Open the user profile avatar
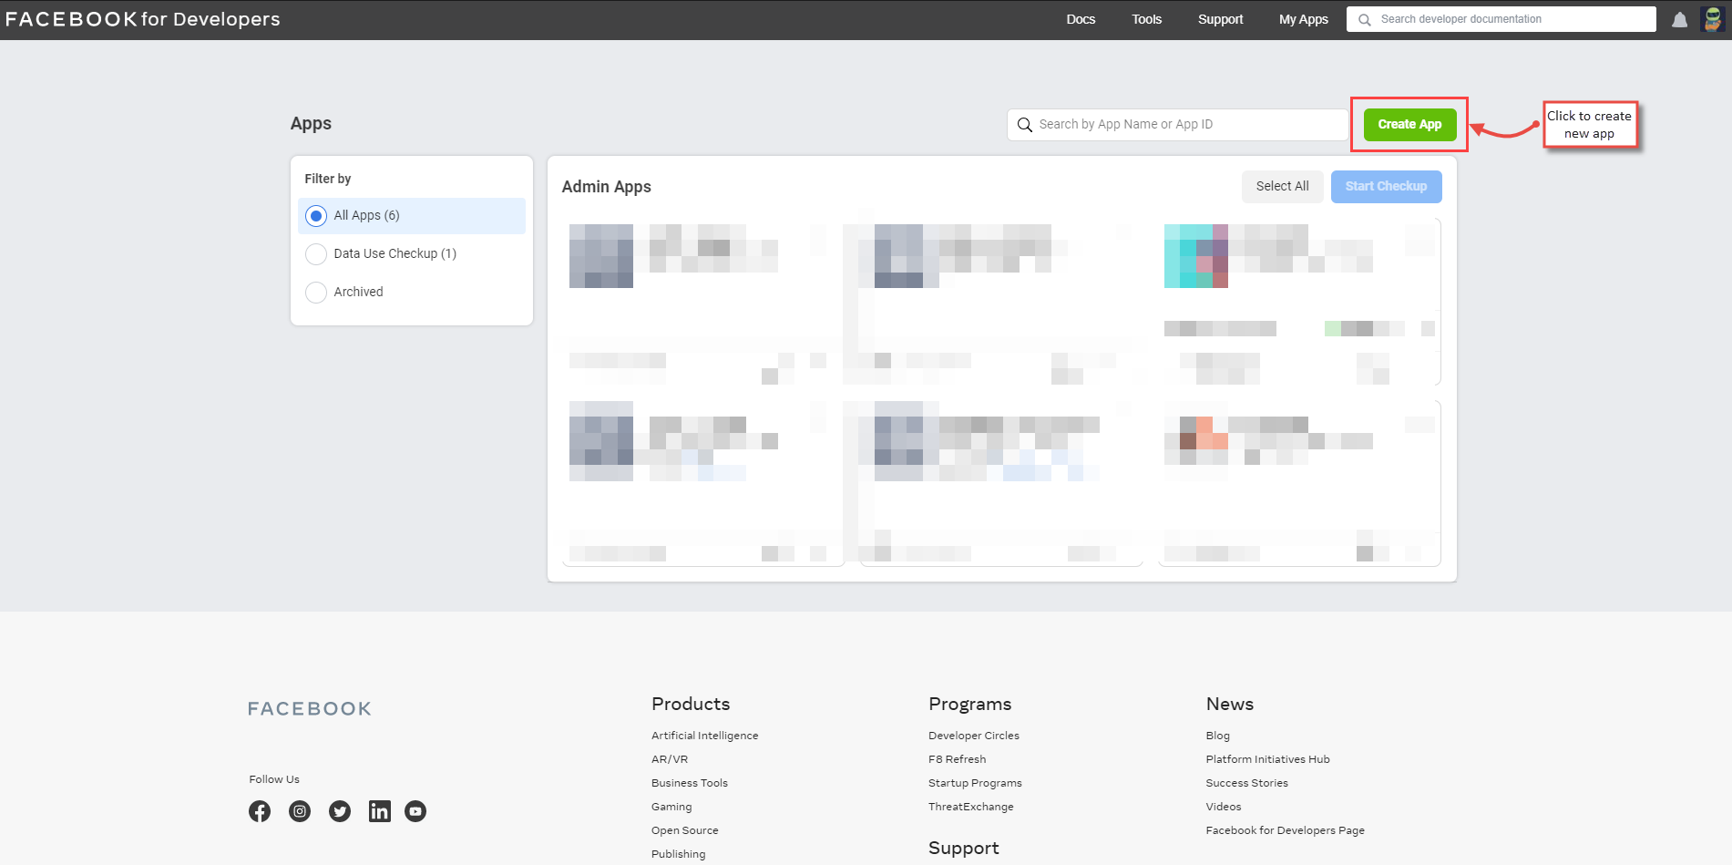This screenshot has width=1732, height=865. (1713, 19)
